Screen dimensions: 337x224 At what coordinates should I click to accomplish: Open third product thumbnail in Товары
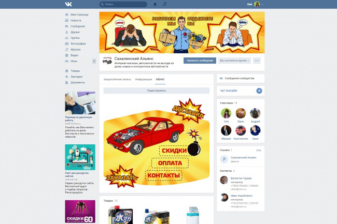pyautogui.click(x=192, y=215)
